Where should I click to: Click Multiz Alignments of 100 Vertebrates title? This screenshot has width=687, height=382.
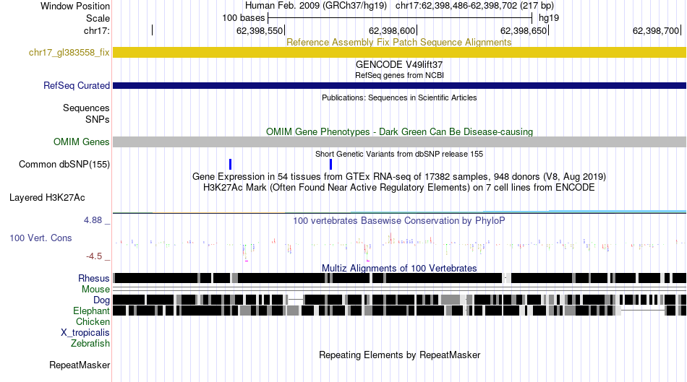pos(399,268)
